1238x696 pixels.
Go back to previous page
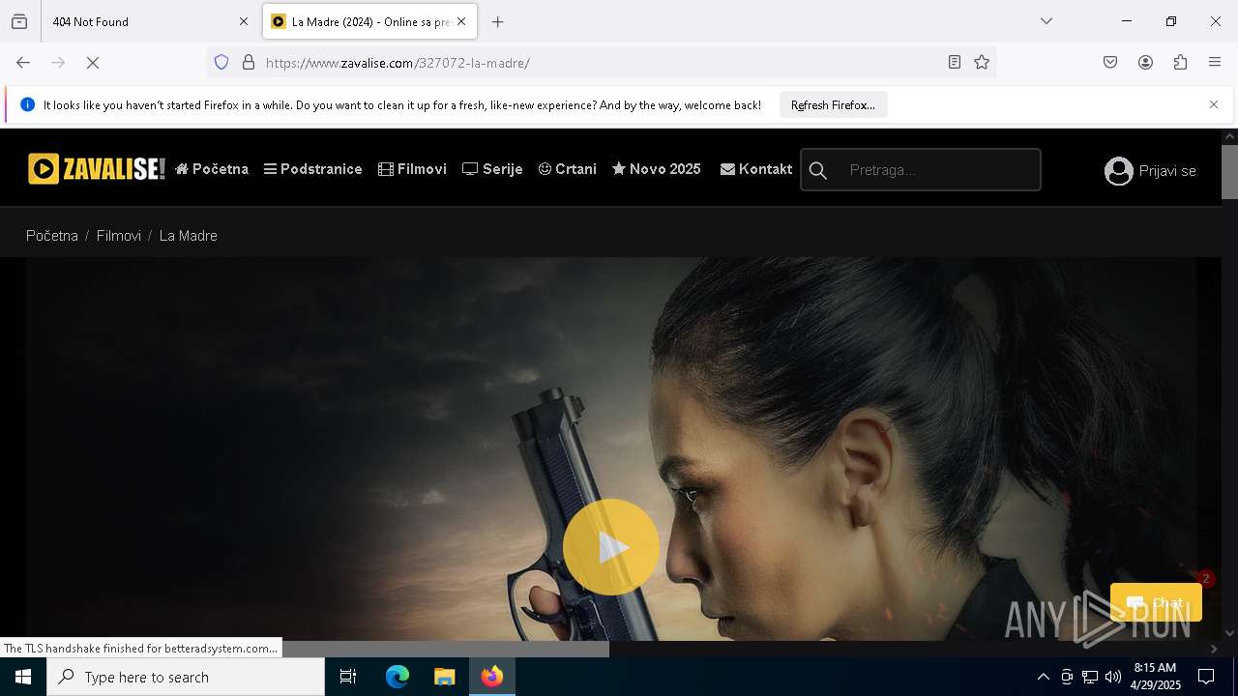(x=23, y=62)
